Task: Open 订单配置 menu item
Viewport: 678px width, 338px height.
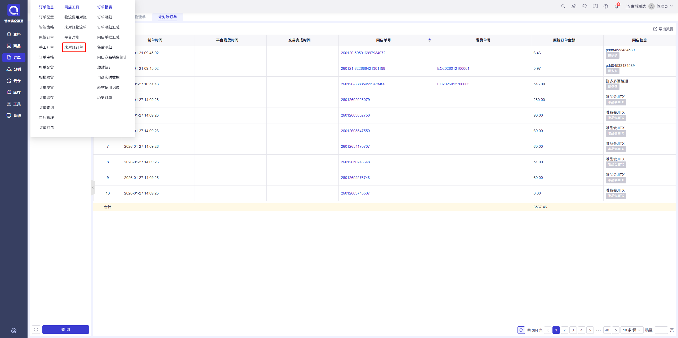Action: [x=46, y=17]
